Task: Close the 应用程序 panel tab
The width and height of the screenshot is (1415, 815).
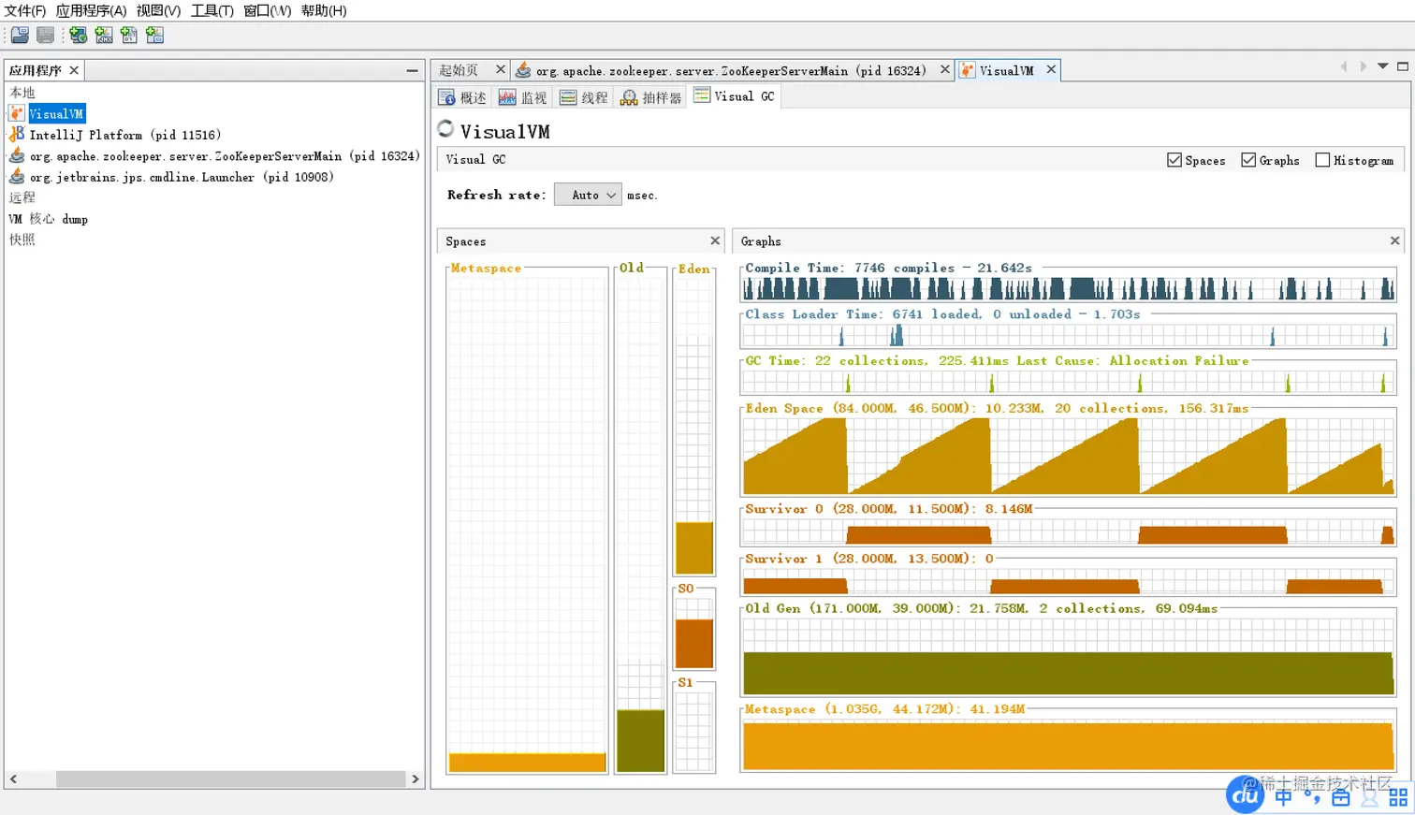Action: [x=74, y=70]
